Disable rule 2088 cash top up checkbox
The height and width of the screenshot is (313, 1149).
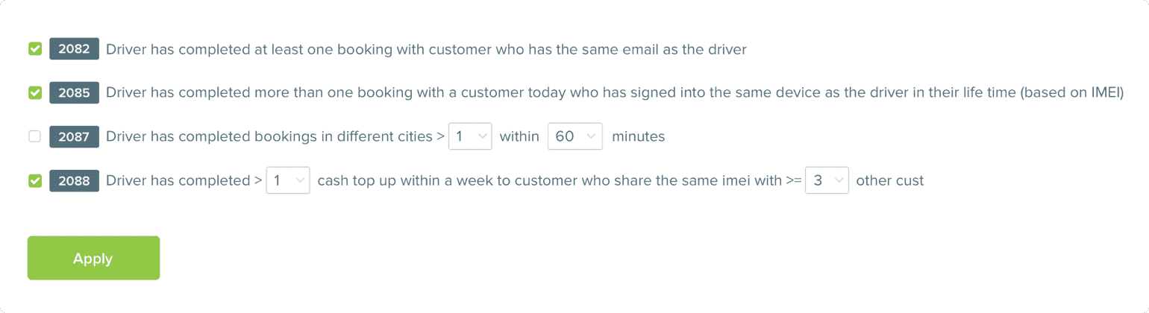point(35,180)
